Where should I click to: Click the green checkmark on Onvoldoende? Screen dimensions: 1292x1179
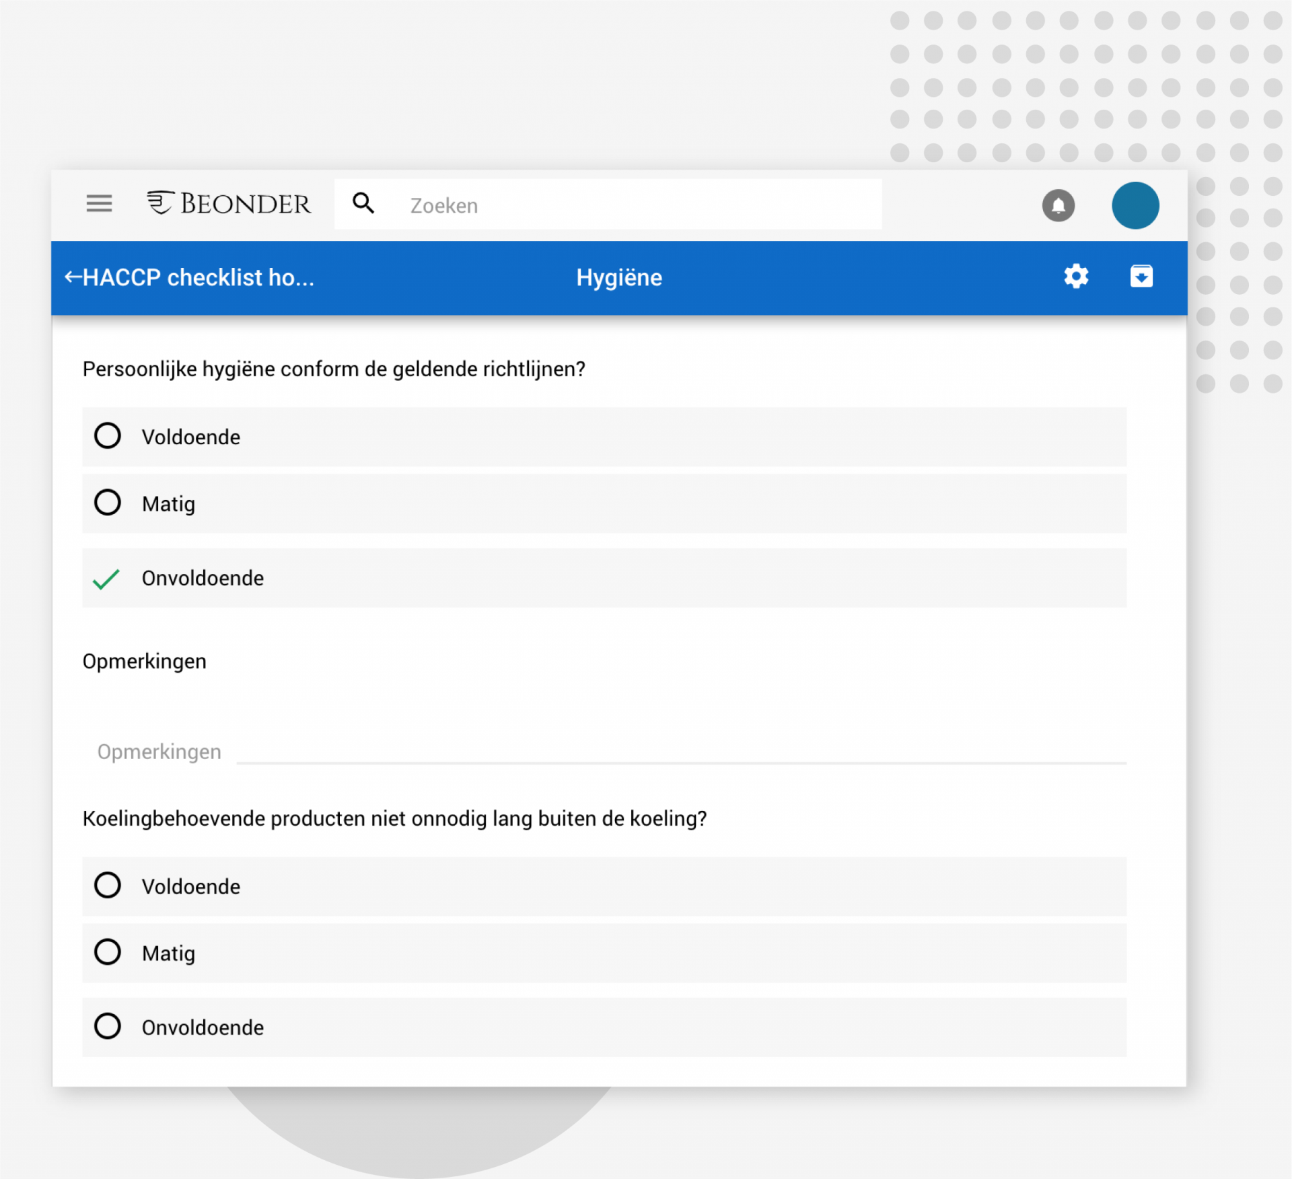(x=106, y=578)
